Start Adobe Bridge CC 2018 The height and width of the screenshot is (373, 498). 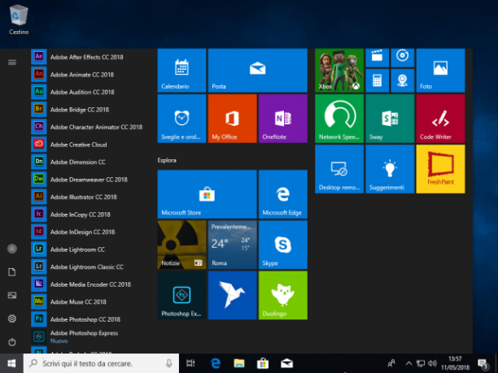click(87, 110)
